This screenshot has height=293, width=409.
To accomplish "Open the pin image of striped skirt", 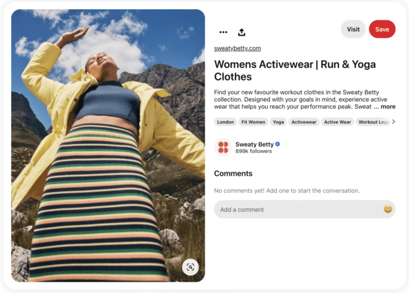I will pos(108,146).
